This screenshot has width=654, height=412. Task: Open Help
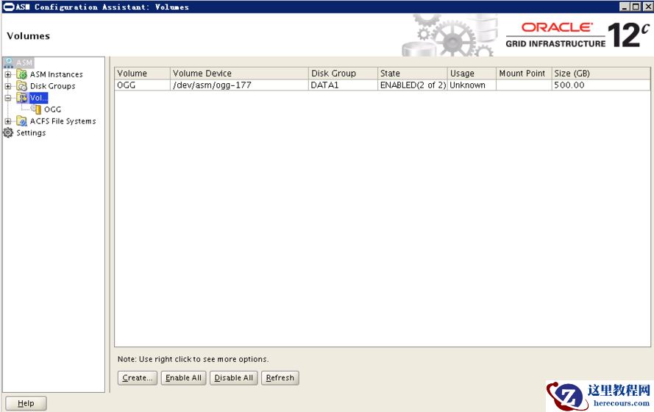point(26,403)
